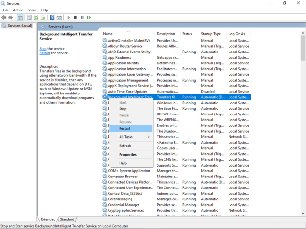Click the Pause Service toolbar icon
This screenshot has height=229, width=306.
coord(82,17)
